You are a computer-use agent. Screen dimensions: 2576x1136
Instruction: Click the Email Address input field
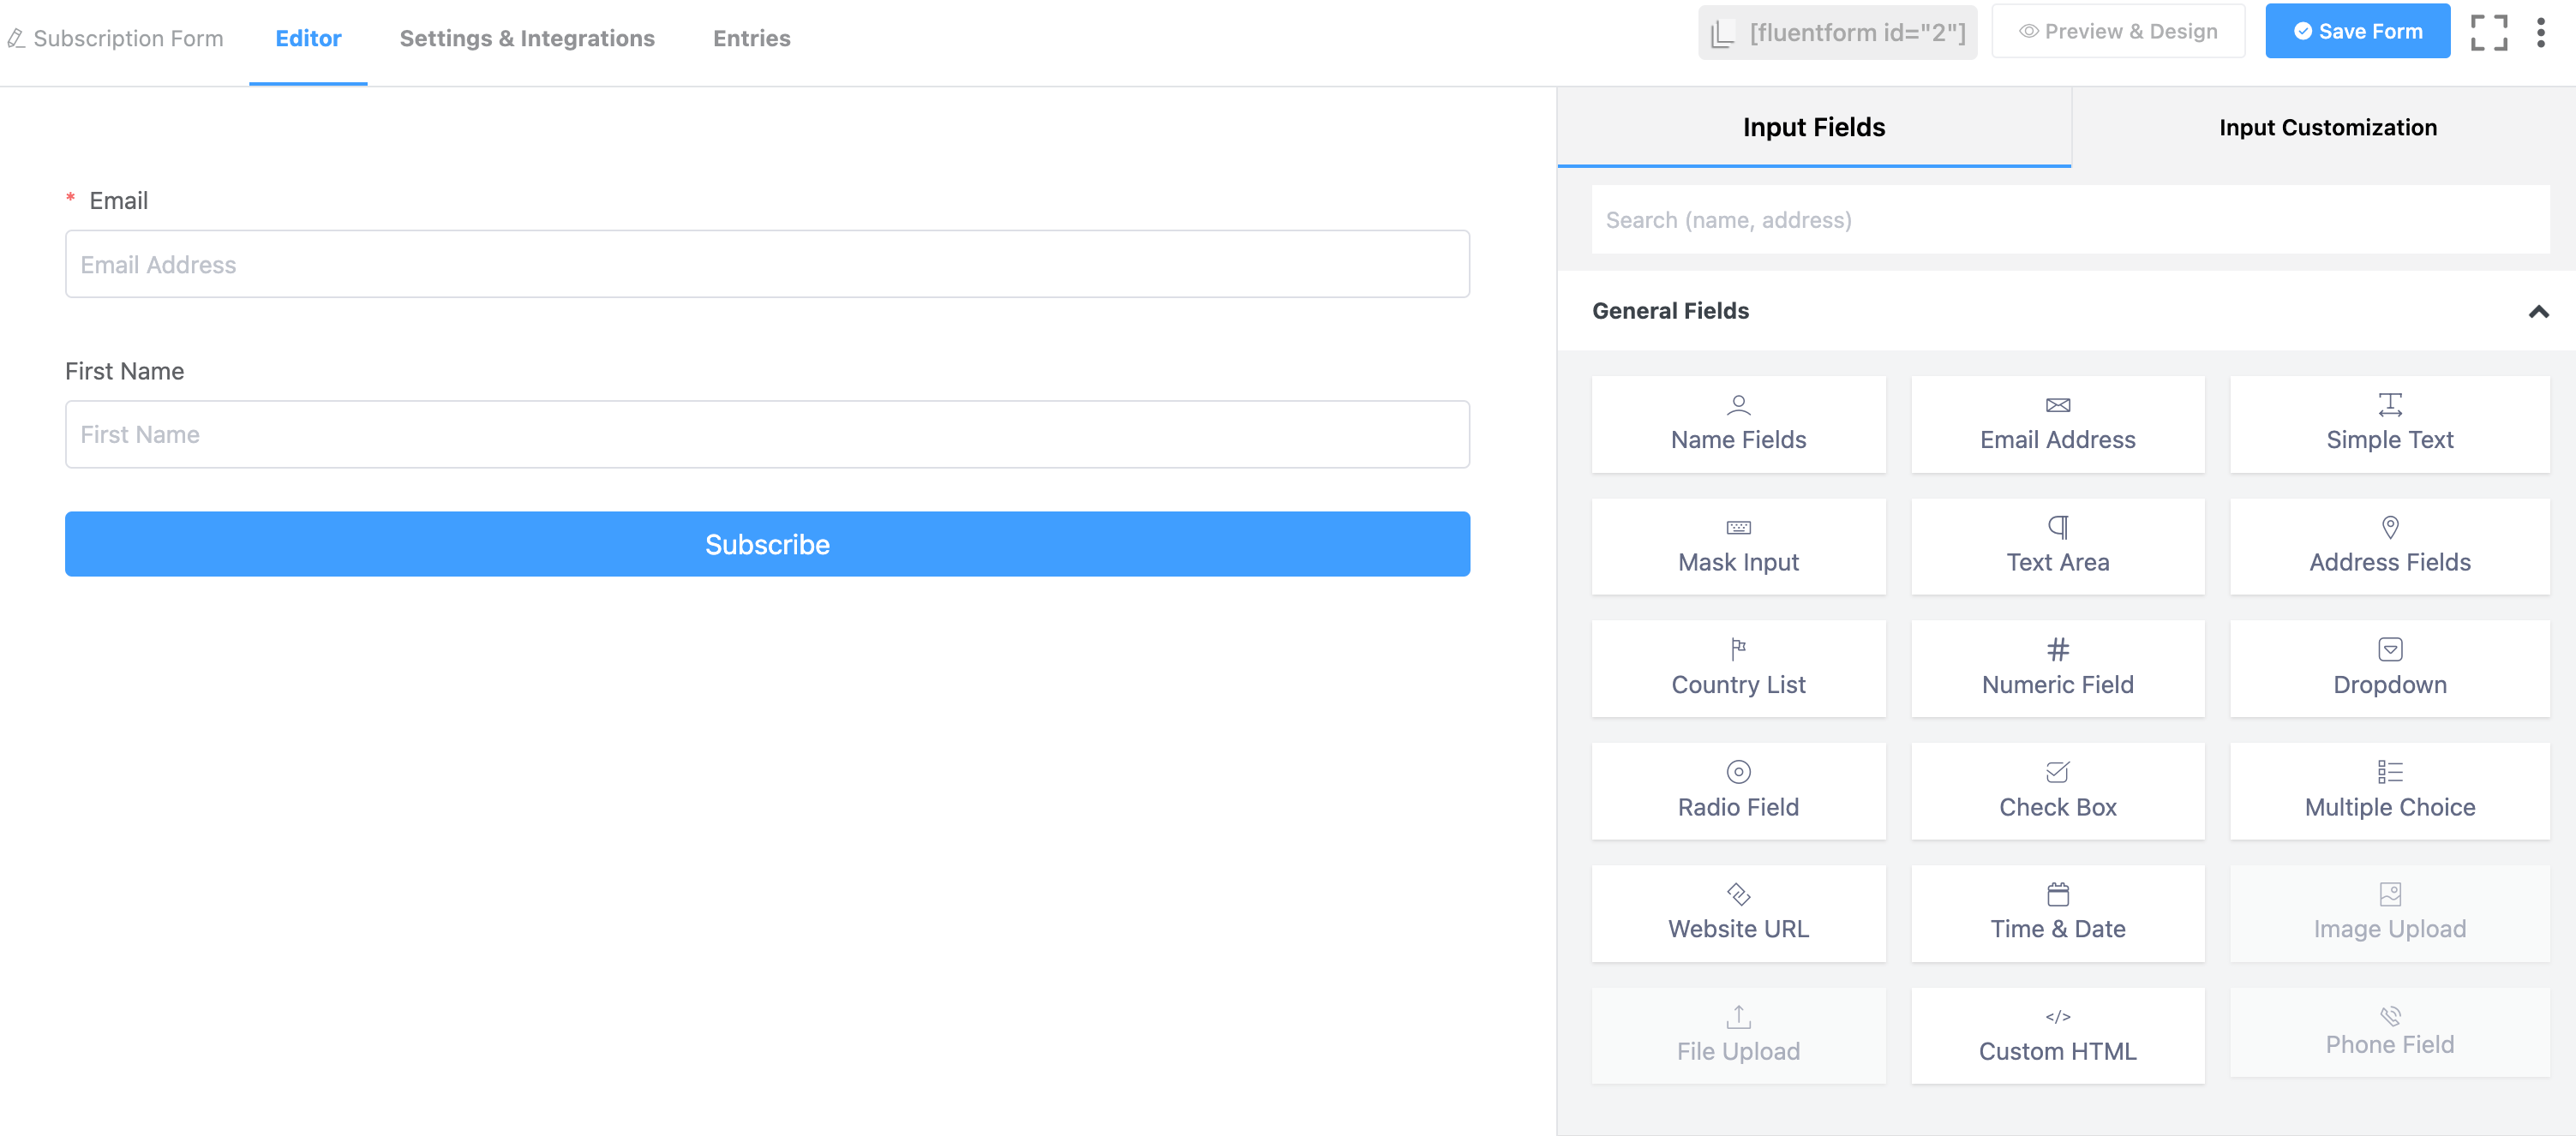(x=765, y=263)
